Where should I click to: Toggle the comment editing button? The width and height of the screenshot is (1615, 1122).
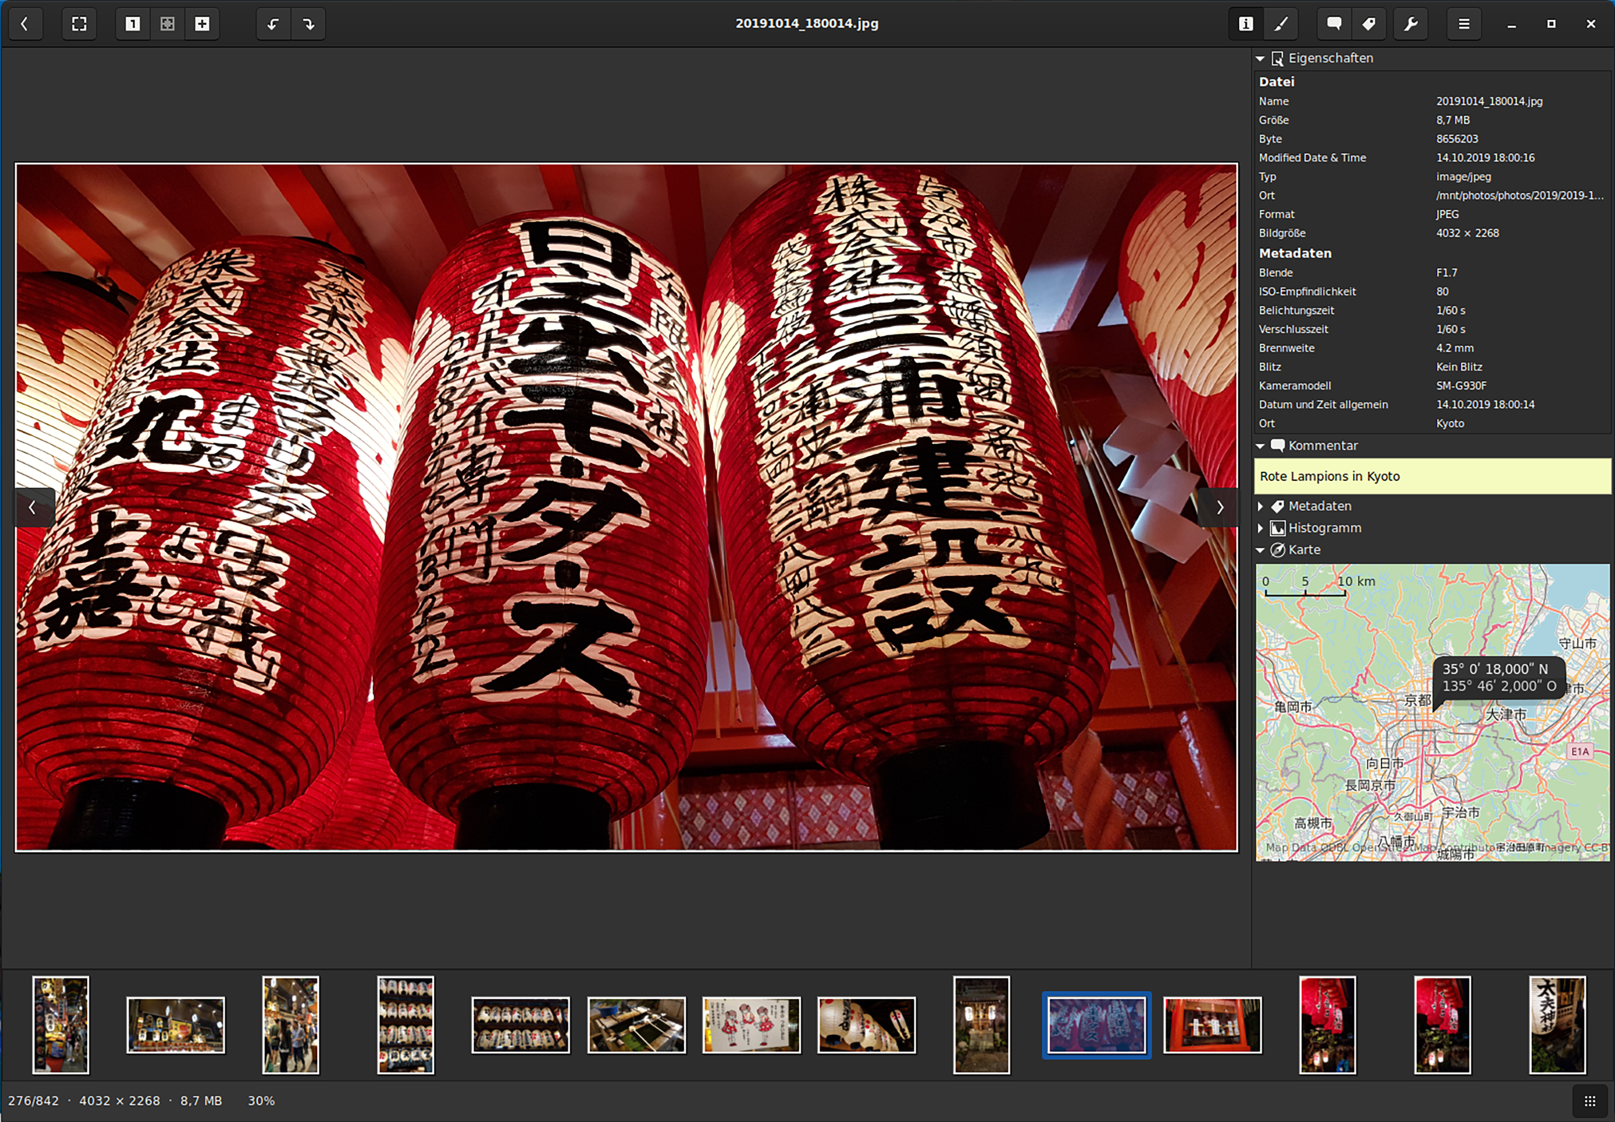tap(1334, 24)
